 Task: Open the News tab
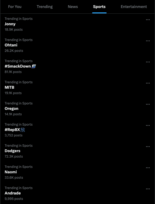73,7
